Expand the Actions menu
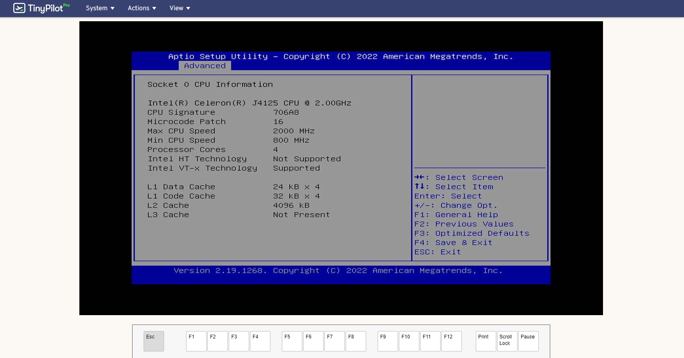This screenshot has width=684, height=358. coord(142,8)
